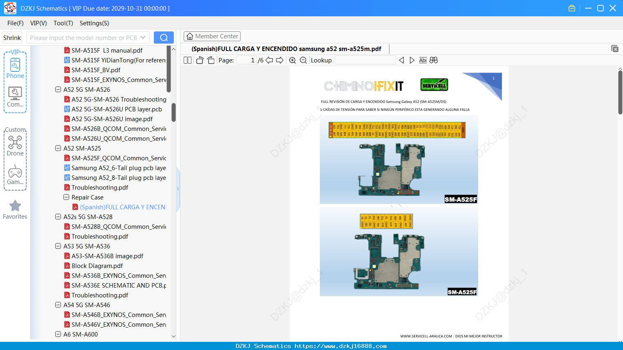Find next lookup match

click(412, 60)
